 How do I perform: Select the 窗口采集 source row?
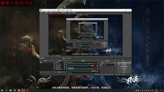click(x=60, y=67)
